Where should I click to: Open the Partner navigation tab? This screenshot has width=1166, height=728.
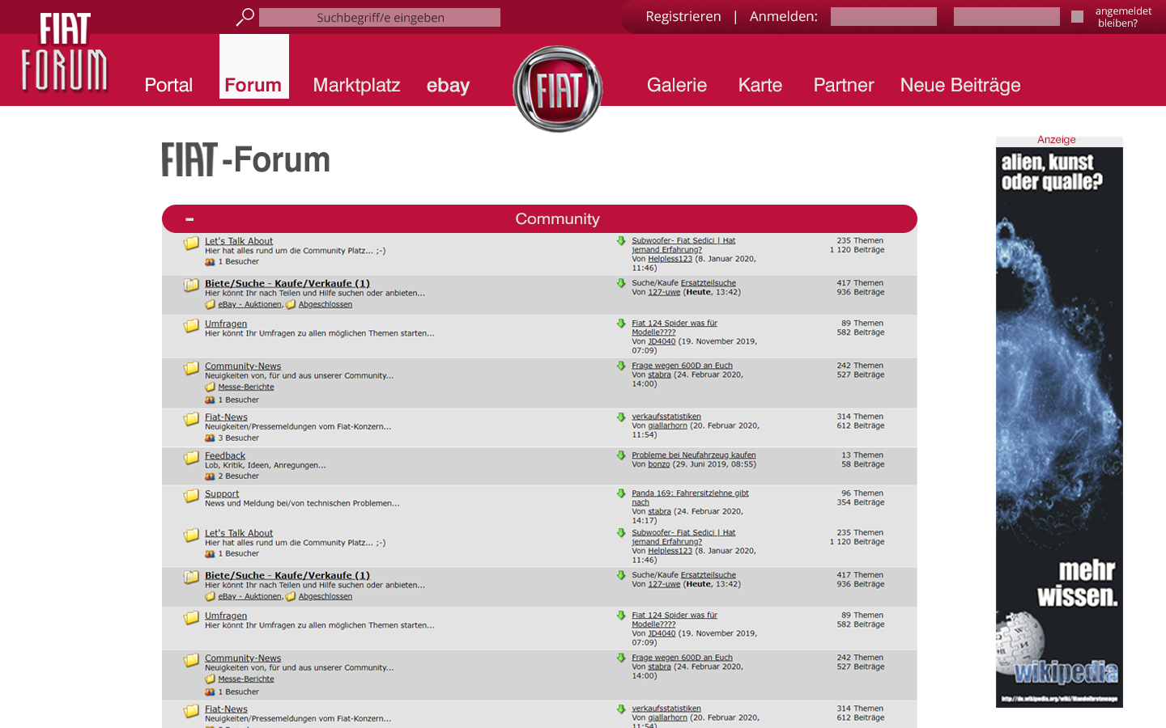tap(844, 85)
